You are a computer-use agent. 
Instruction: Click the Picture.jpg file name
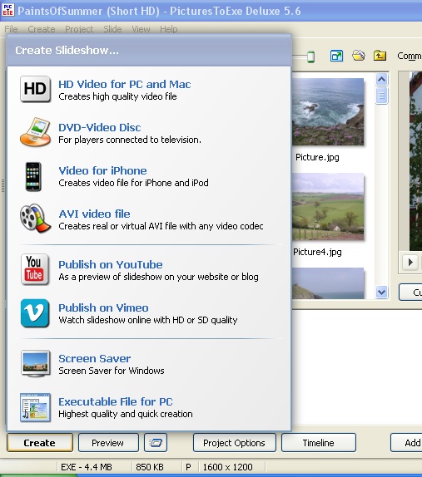[317, 157]
